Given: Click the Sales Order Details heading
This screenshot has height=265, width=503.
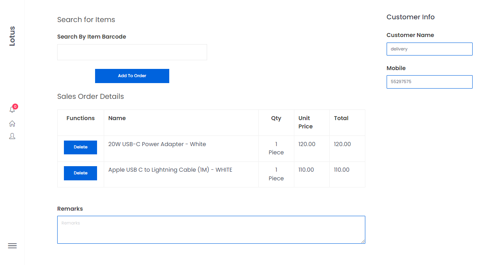Looking at the screenshot, I should (x=91, y=96).
